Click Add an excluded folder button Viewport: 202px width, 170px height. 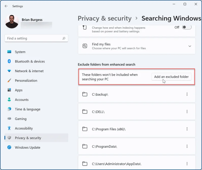click(171, 77)
